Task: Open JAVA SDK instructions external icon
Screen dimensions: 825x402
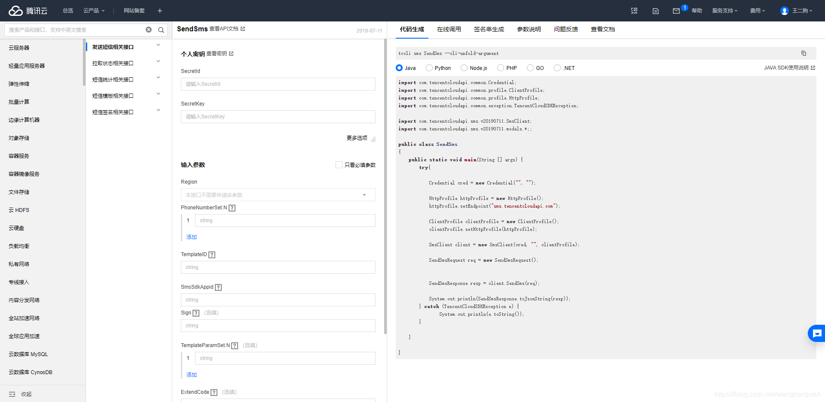Action: [813, 68]
